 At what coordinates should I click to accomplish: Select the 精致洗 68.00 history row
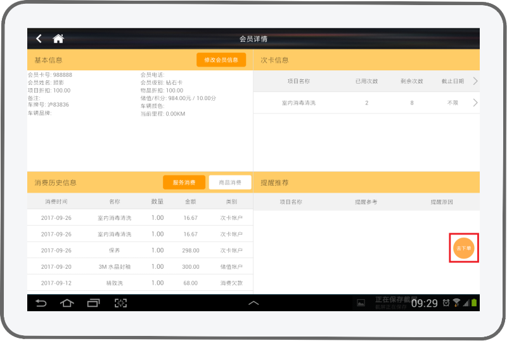139,283
